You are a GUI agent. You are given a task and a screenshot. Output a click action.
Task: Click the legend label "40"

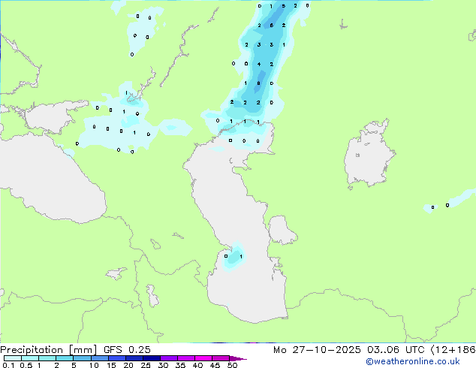pyautogui.click(x=197, y=365)
